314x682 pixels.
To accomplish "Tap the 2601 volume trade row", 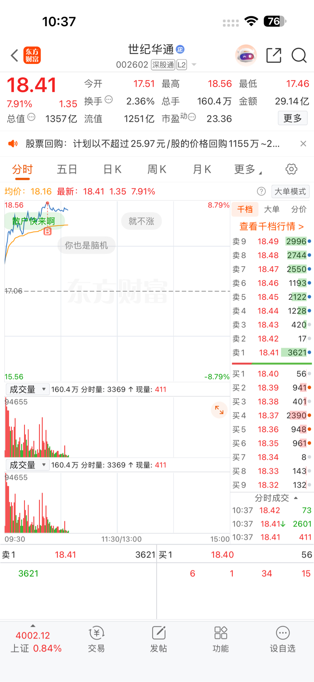I will click(x=272, y=524).
